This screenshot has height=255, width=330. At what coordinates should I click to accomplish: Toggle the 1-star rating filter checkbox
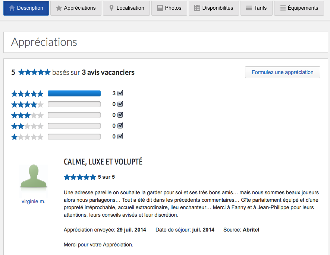(x=120, y=137)
